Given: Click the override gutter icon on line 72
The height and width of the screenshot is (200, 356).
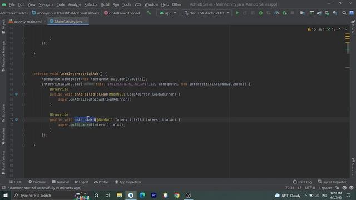Looking at the screenshot, I should point(17,119).
